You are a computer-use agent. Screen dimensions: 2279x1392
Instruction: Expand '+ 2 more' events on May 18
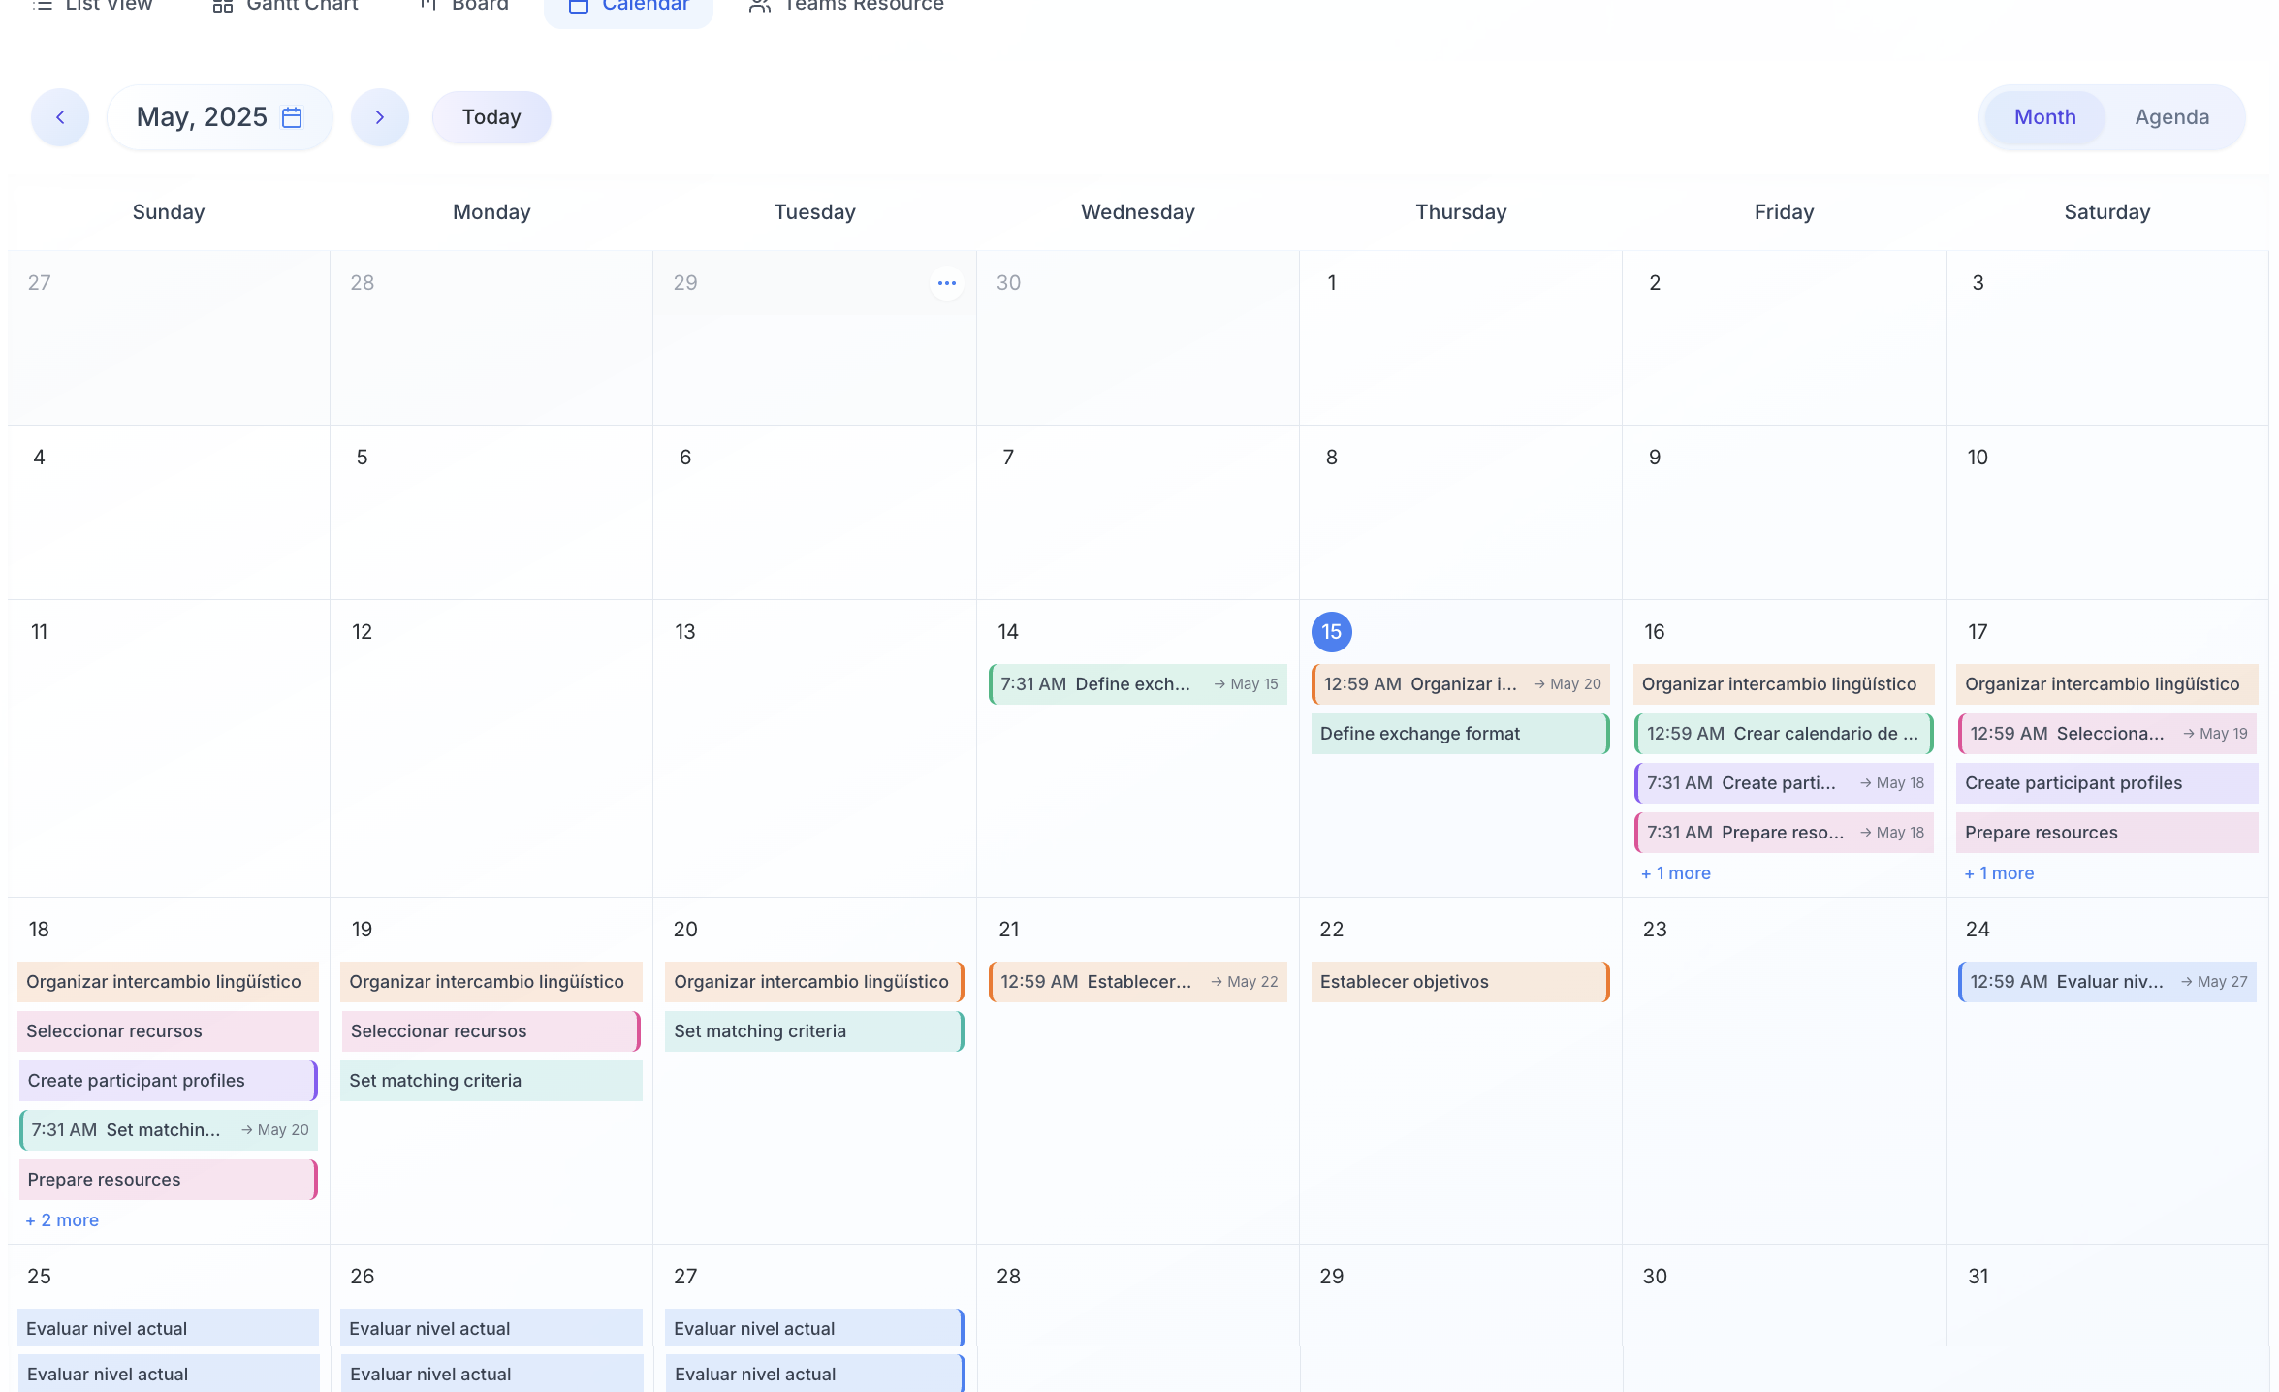[x=63, y=1220]
